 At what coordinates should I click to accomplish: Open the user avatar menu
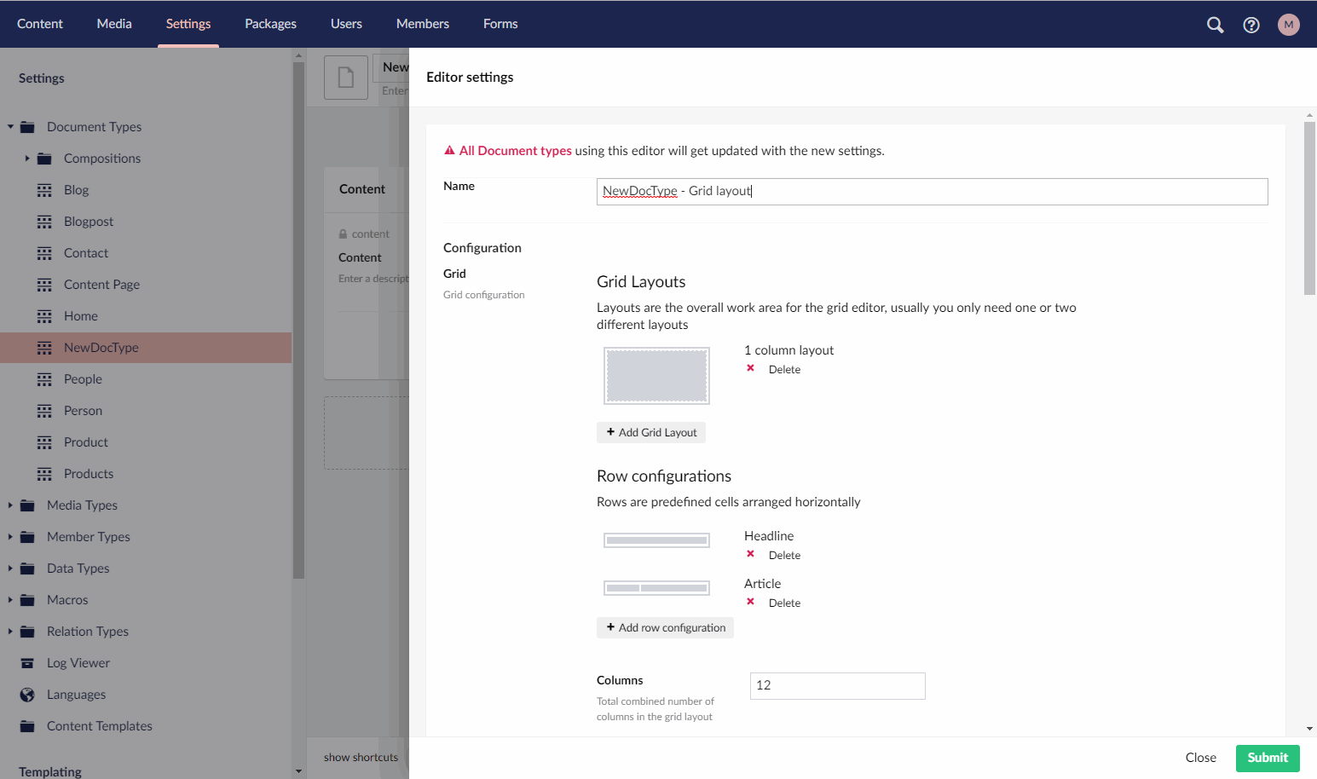(1288, 25)
